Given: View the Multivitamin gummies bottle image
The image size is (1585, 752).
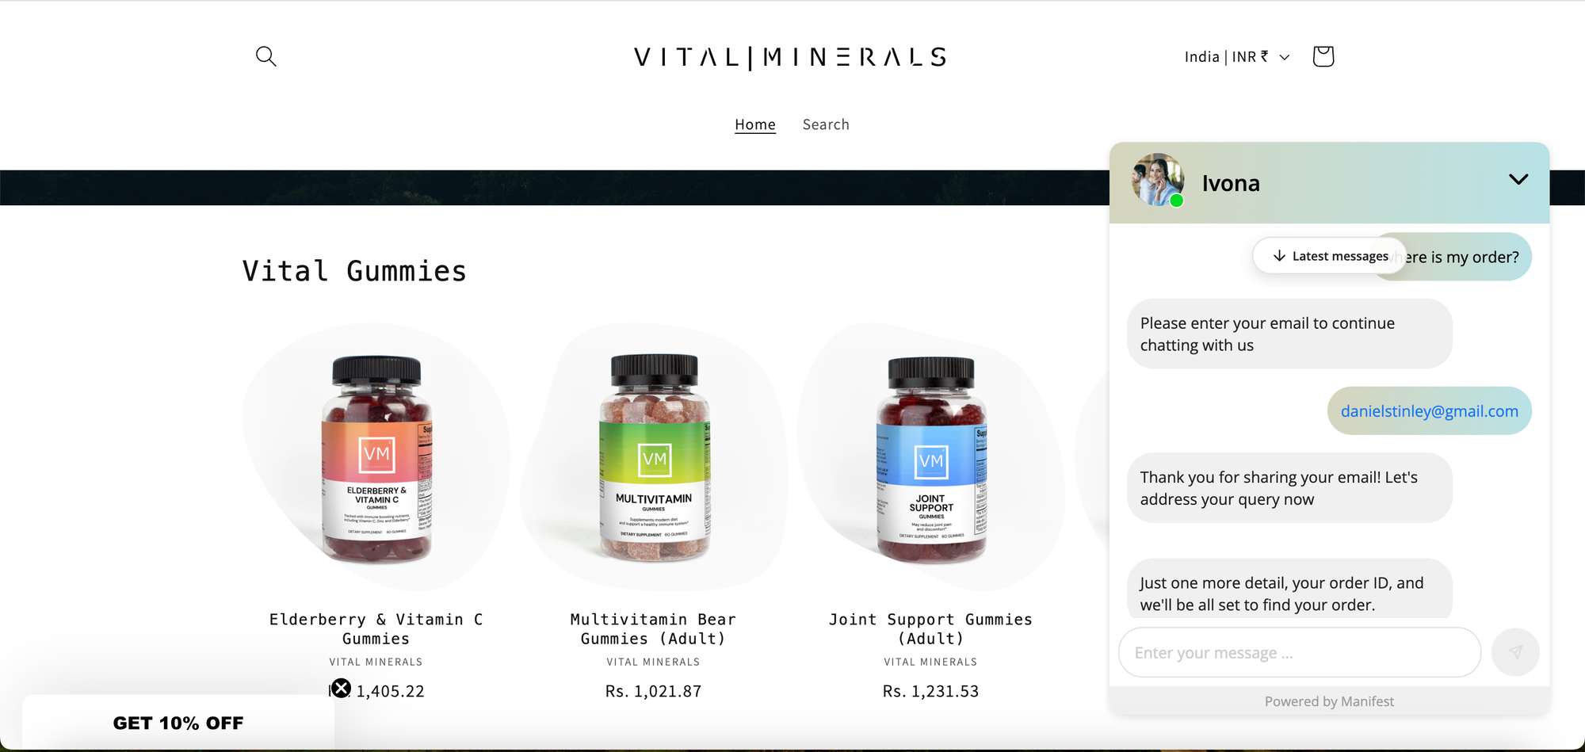Looking at the screenshot, I should click(x=654, y=457).
